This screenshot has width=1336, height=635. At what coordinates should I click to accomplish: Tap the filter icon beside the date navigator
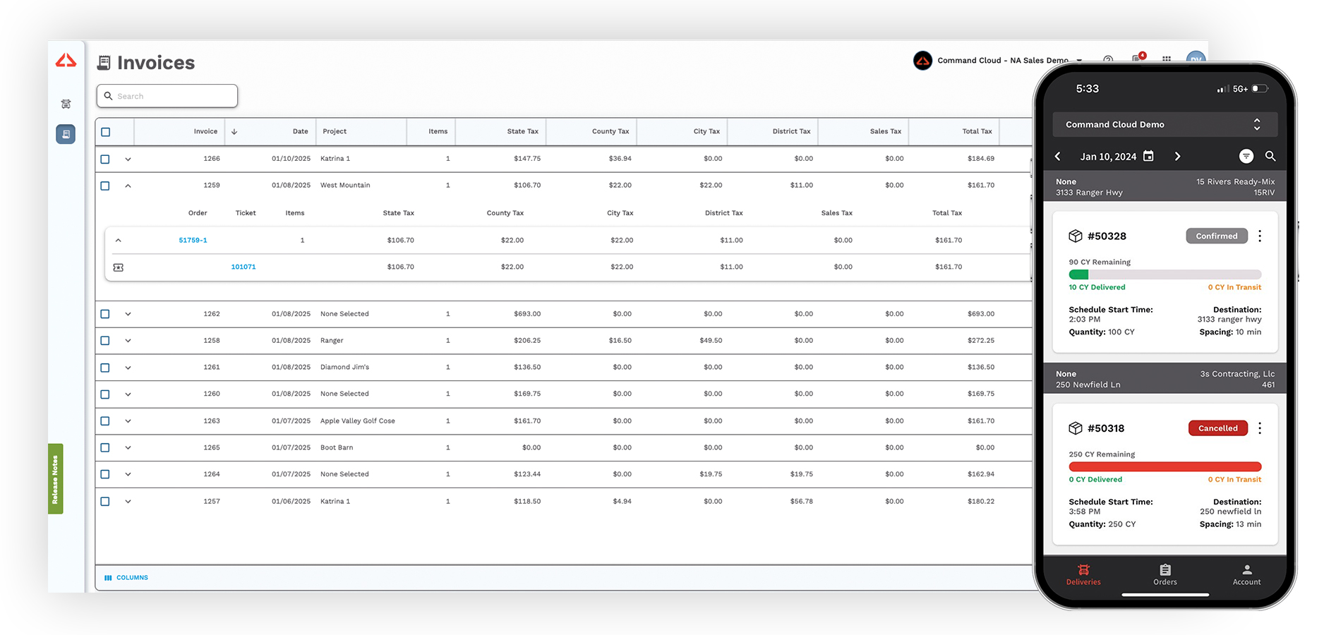(1246, 156)
